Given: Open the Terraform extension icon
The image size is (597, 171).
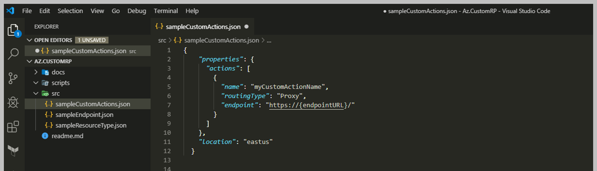Looking at the screenshot, I should point(14,151).
